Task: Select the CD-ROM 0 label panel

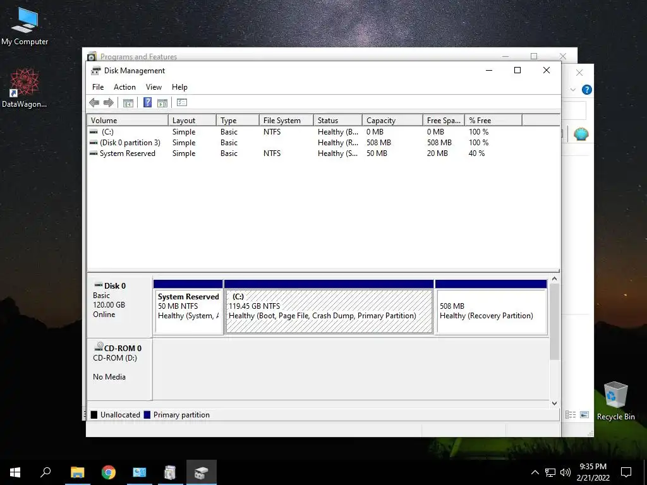Action: pos(119,369)
